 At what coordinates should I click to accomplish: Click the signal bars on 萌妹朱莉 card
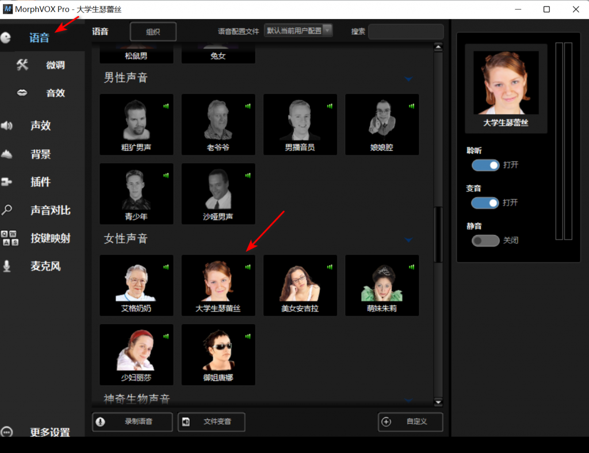point(412,267)
